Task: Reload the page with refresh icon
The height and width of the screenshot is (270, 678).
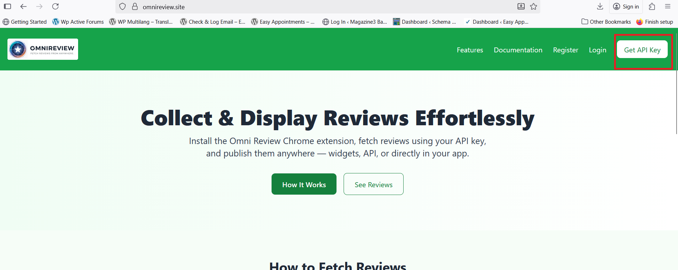Action: pos(55,6)
